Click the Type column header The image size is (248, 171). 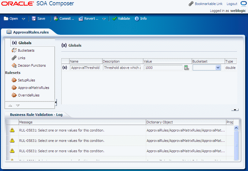click(231, 61)
